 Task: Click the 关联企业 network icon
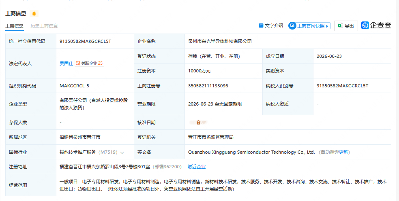78,63
